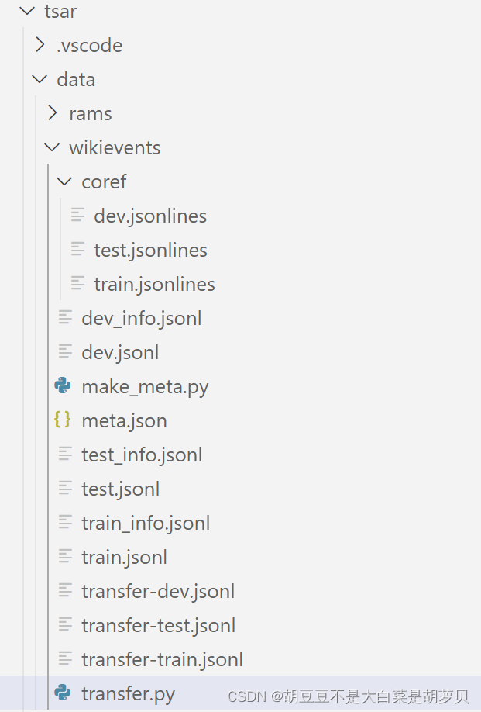Collapse the data folder

(40, 79)
